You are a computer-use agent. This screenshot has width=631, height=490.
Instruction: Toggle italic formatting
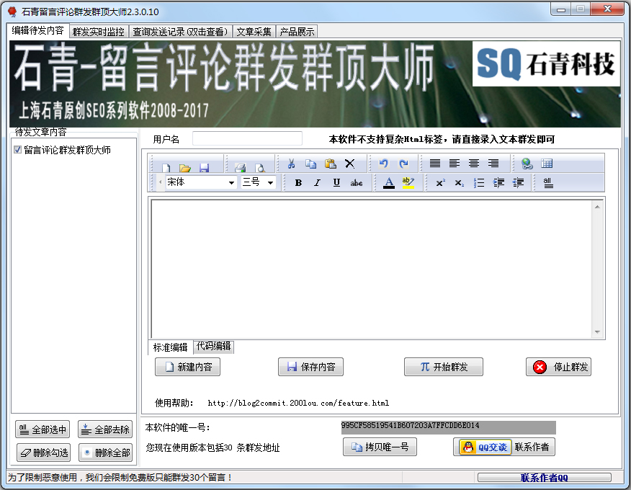[x=317, y=183]
